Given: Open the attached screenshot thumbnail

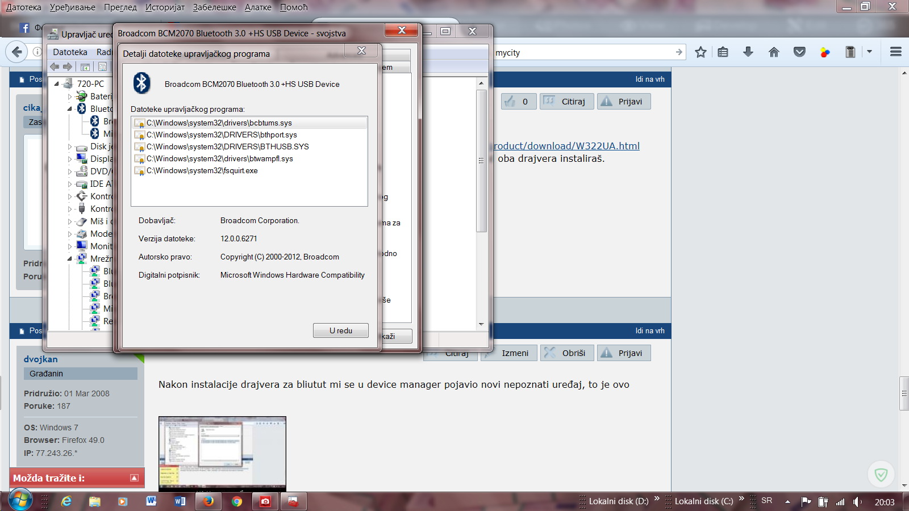Looking at the screenshot, I should pyautogui.click(x=222, y=454).
